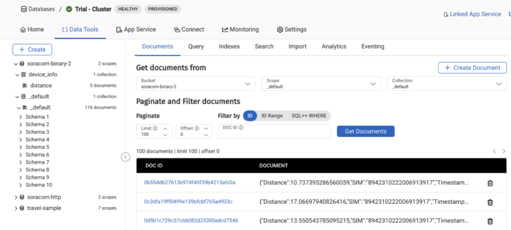Switch filter to SQL++ WHERE

point(309,116)
